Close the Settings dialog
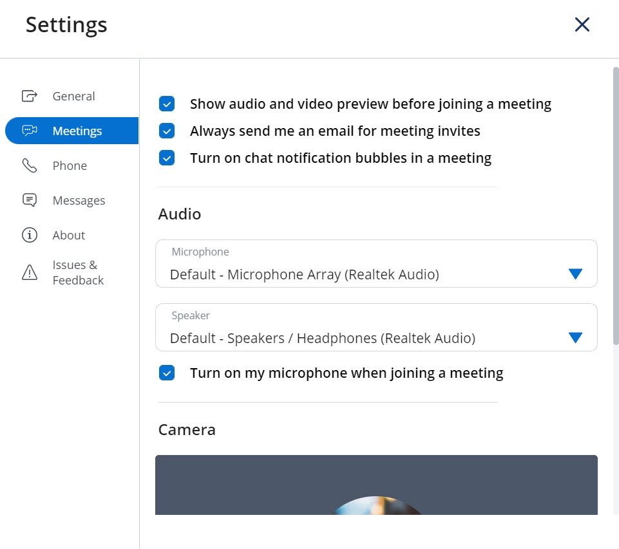 582,24
